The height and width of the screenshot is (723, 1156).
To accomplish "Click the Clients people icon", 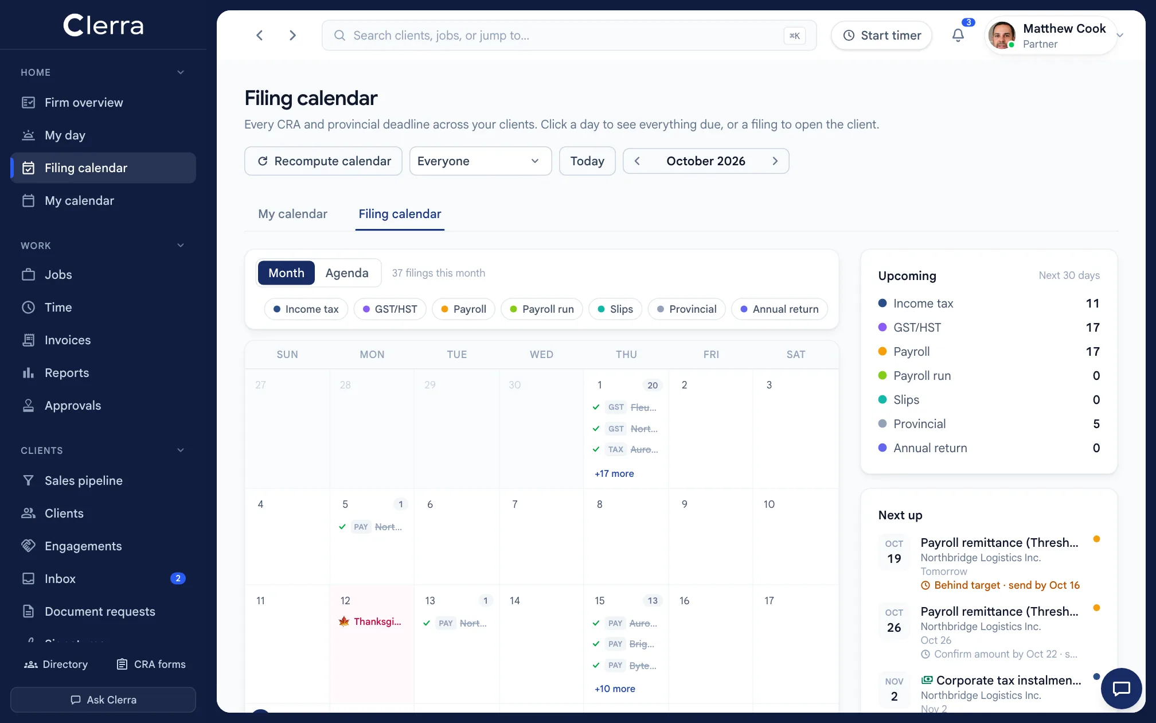I will 28,514.
